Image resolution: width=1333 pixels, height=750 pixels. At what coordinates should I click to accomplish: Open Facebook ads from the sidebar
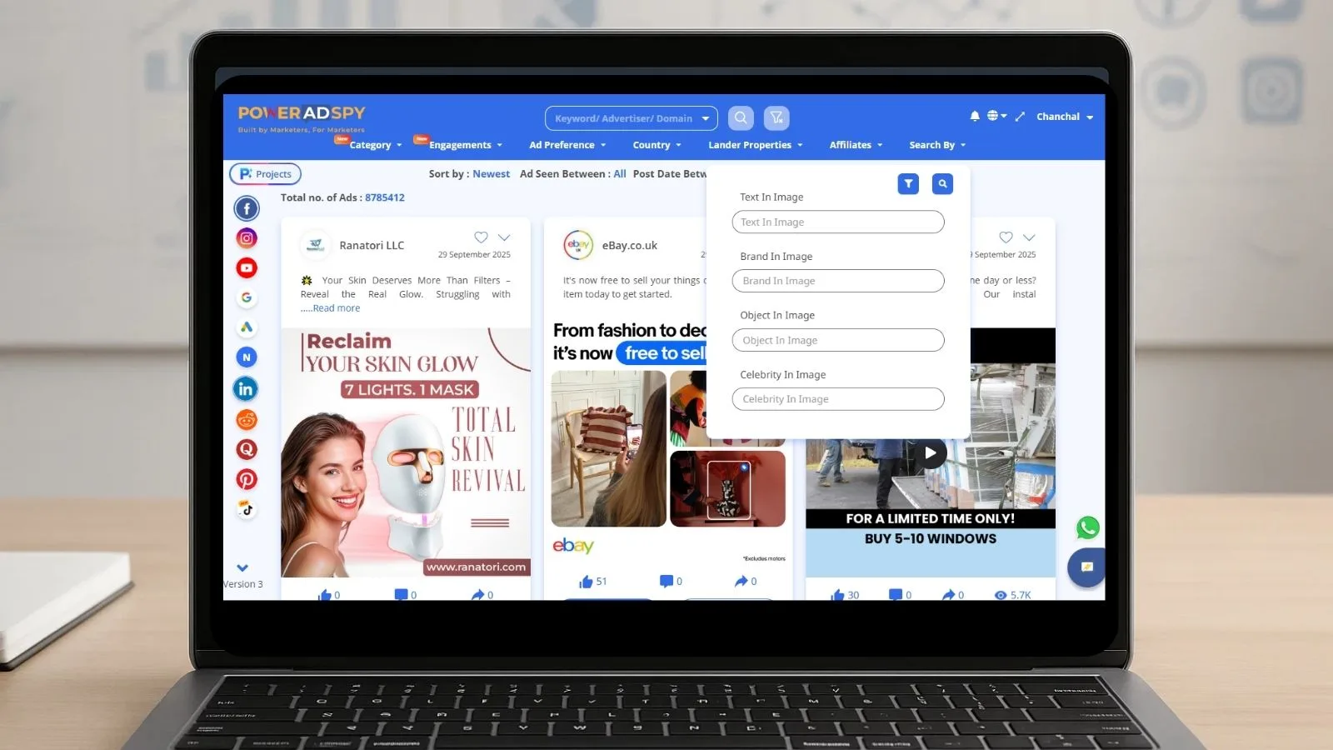(x=247, y=208)
